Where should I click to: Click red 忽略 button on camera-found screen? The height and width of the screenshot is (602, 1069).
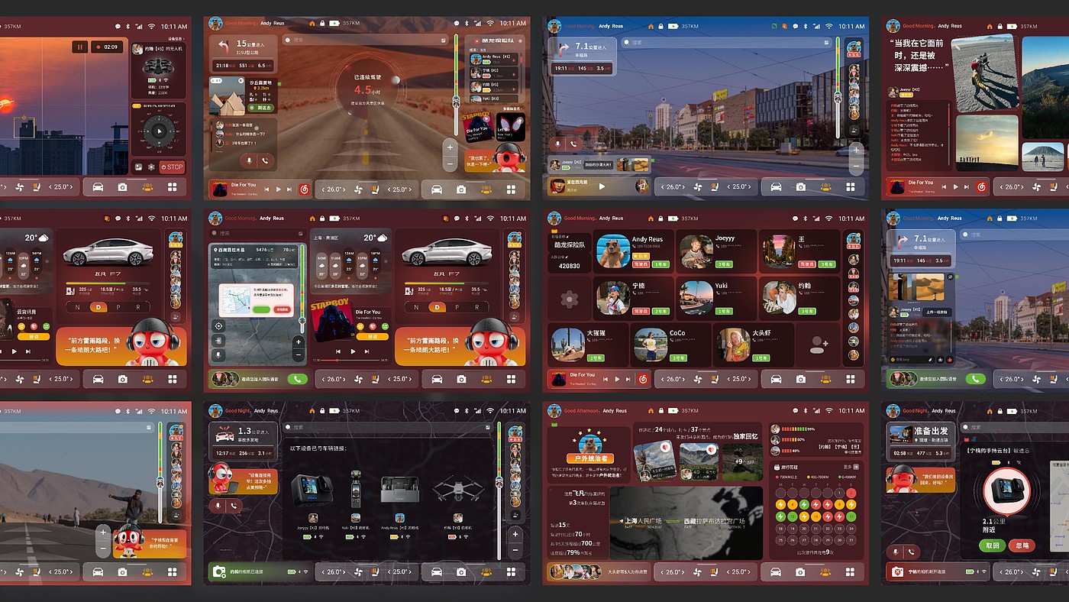point(1022,545)
